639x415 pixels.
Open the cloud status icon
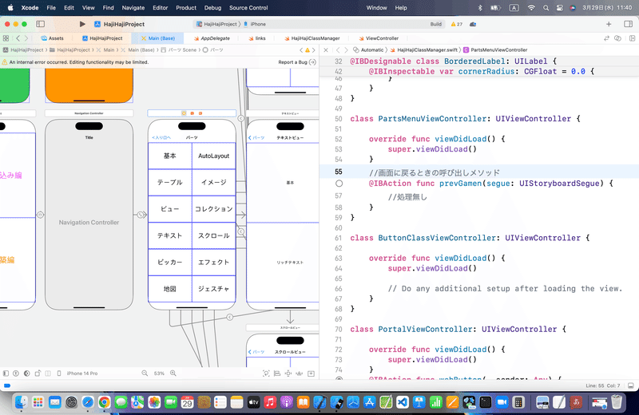tap(473, 24)
